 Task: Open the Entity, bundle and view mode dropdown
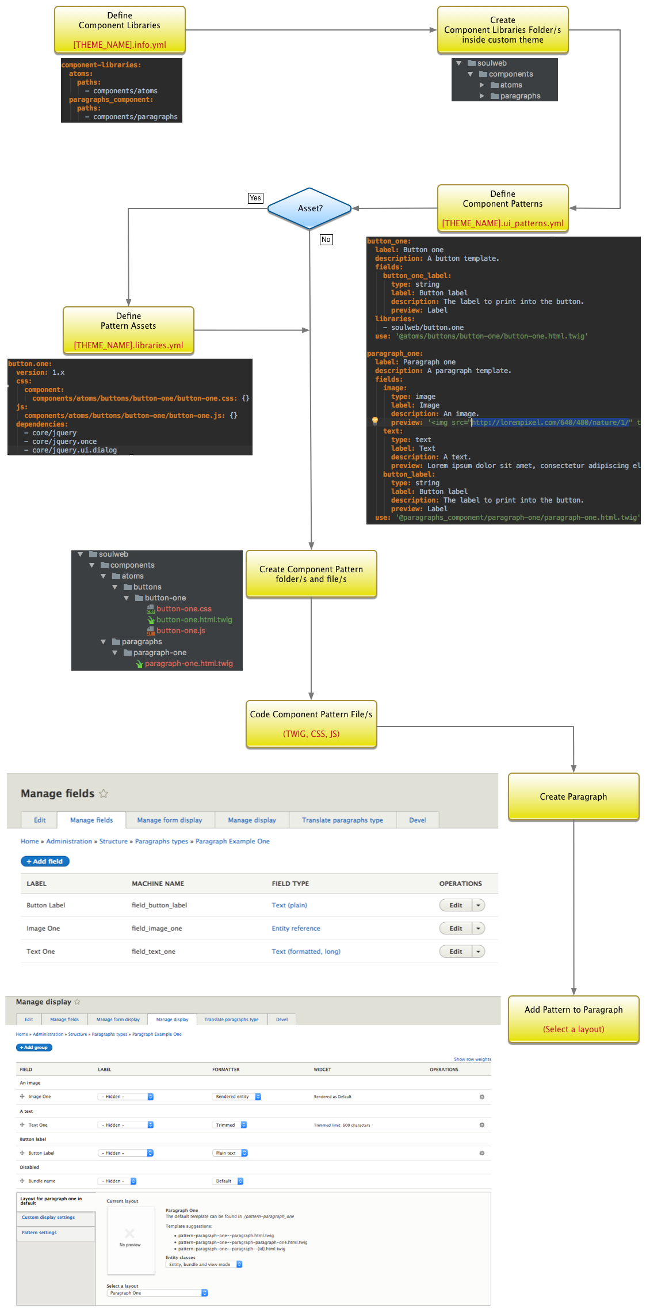pos(204,1264)
